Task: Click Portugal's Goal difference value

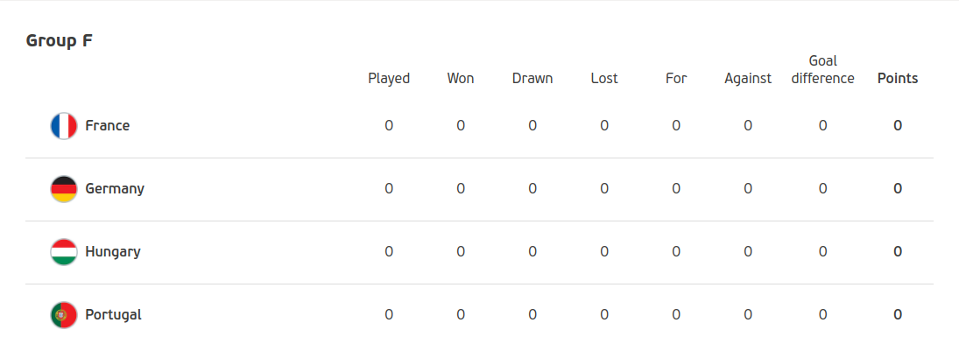Action: (823, 314)
